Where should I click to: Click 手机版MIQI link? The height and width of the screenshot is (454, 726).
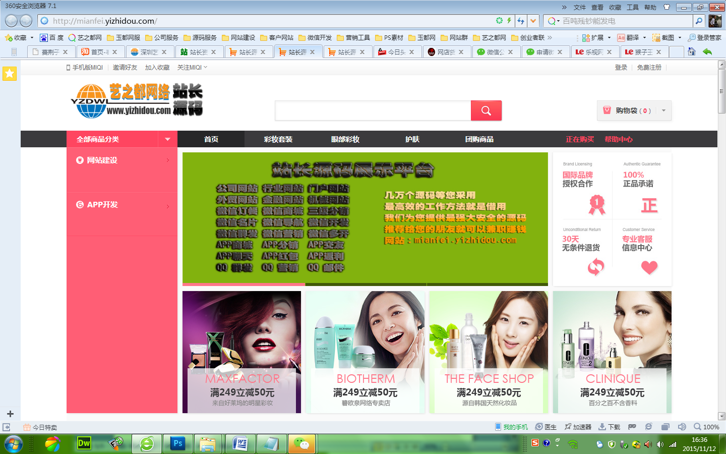84,67
